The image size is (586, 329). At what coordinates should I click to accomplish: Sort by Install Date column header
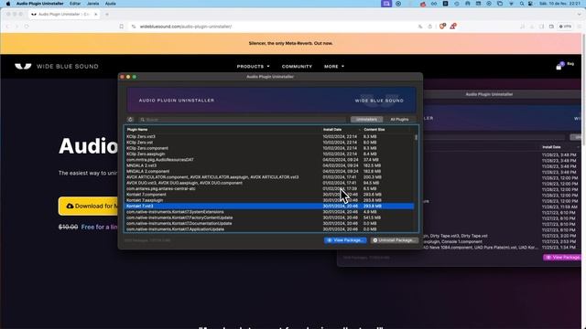click(332, 130)
